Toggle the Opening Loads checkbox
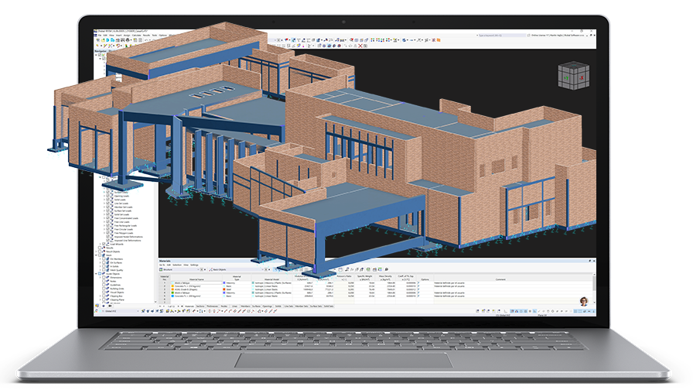693x390 pixels. coord(108,196)
